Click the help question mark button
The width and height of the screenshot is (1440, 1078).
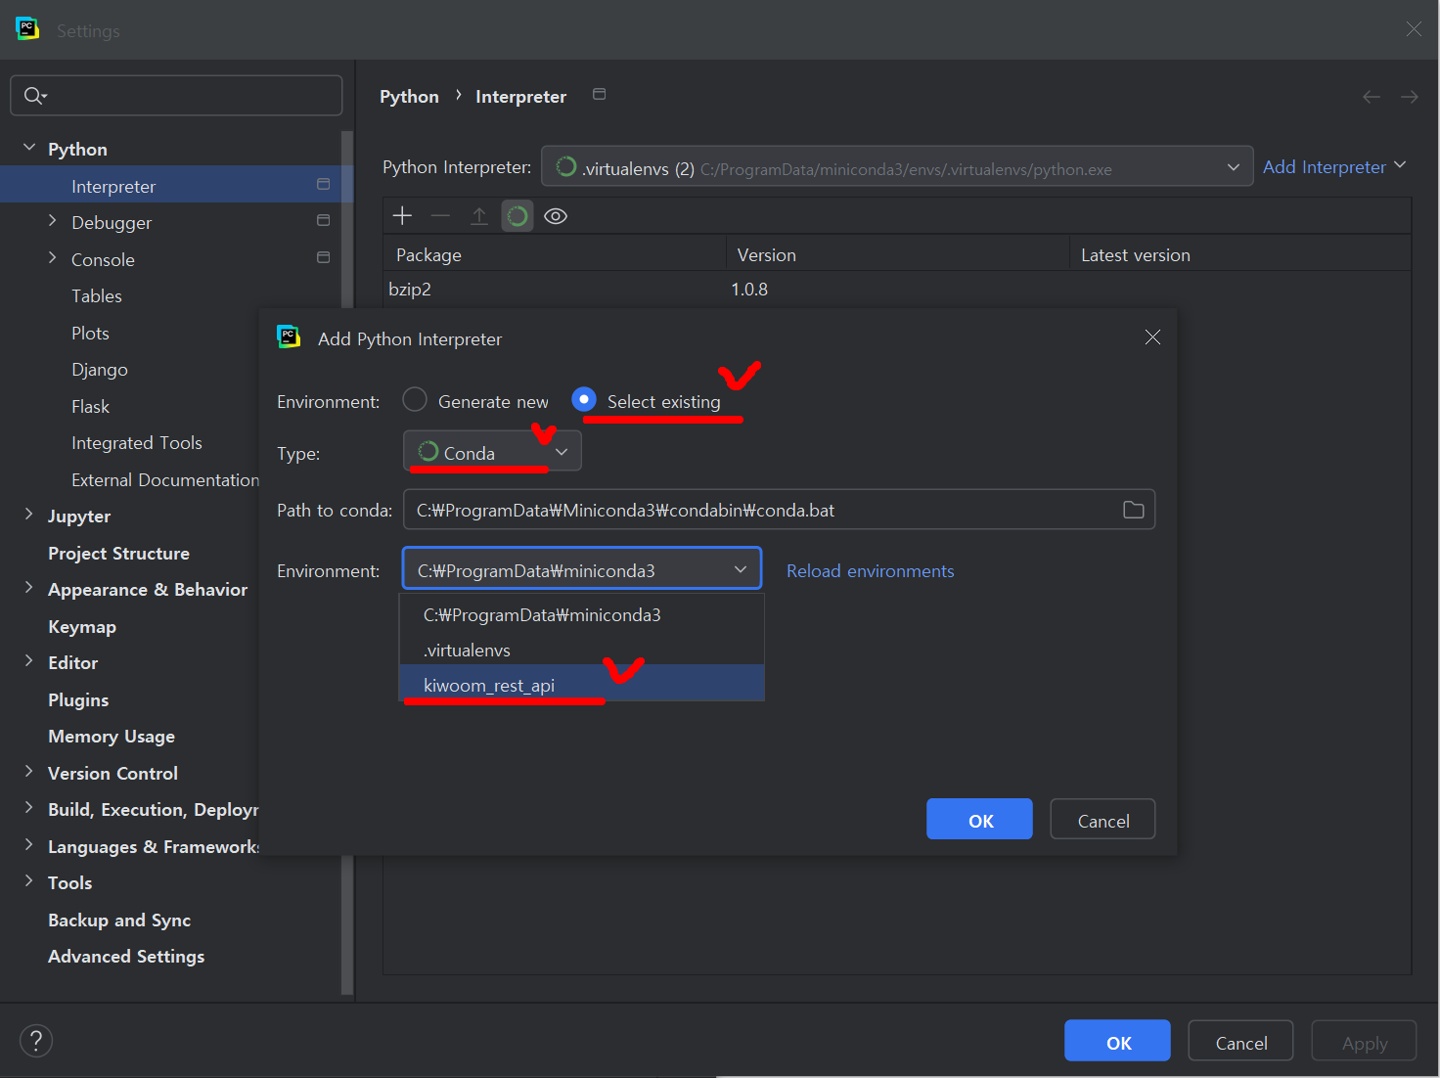point(36,1041)
